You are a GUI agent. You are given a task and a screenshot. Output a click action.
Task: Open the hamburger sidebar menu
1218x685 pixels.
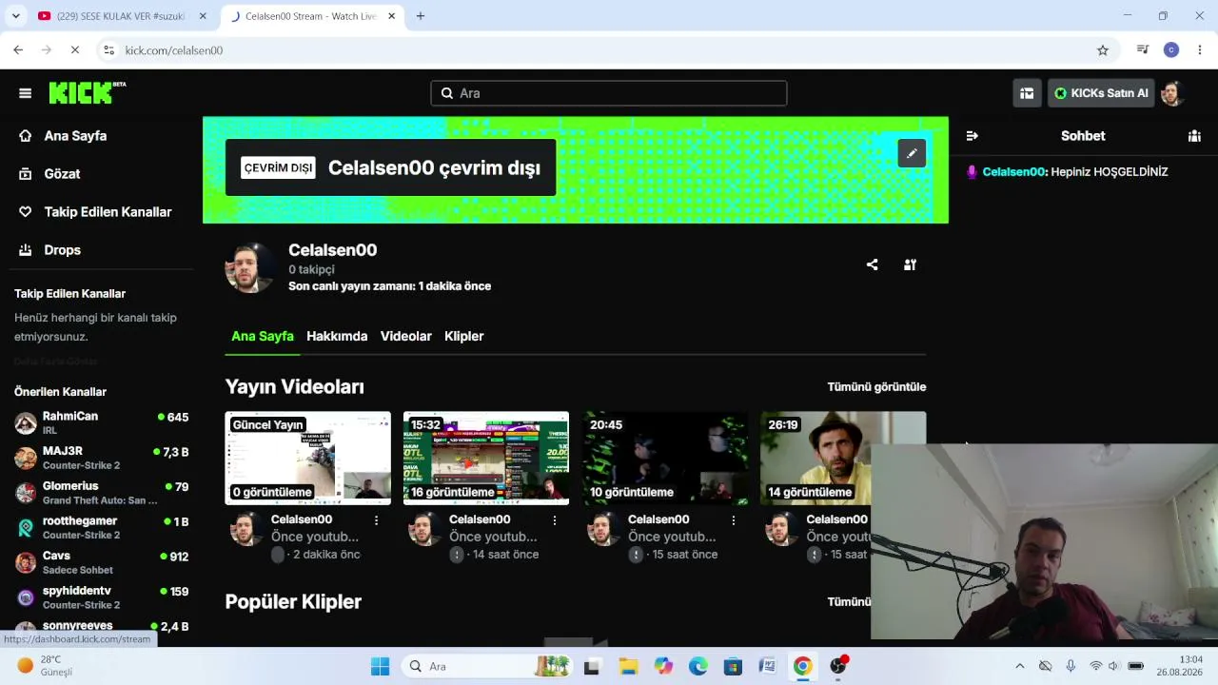click(26, 93)
